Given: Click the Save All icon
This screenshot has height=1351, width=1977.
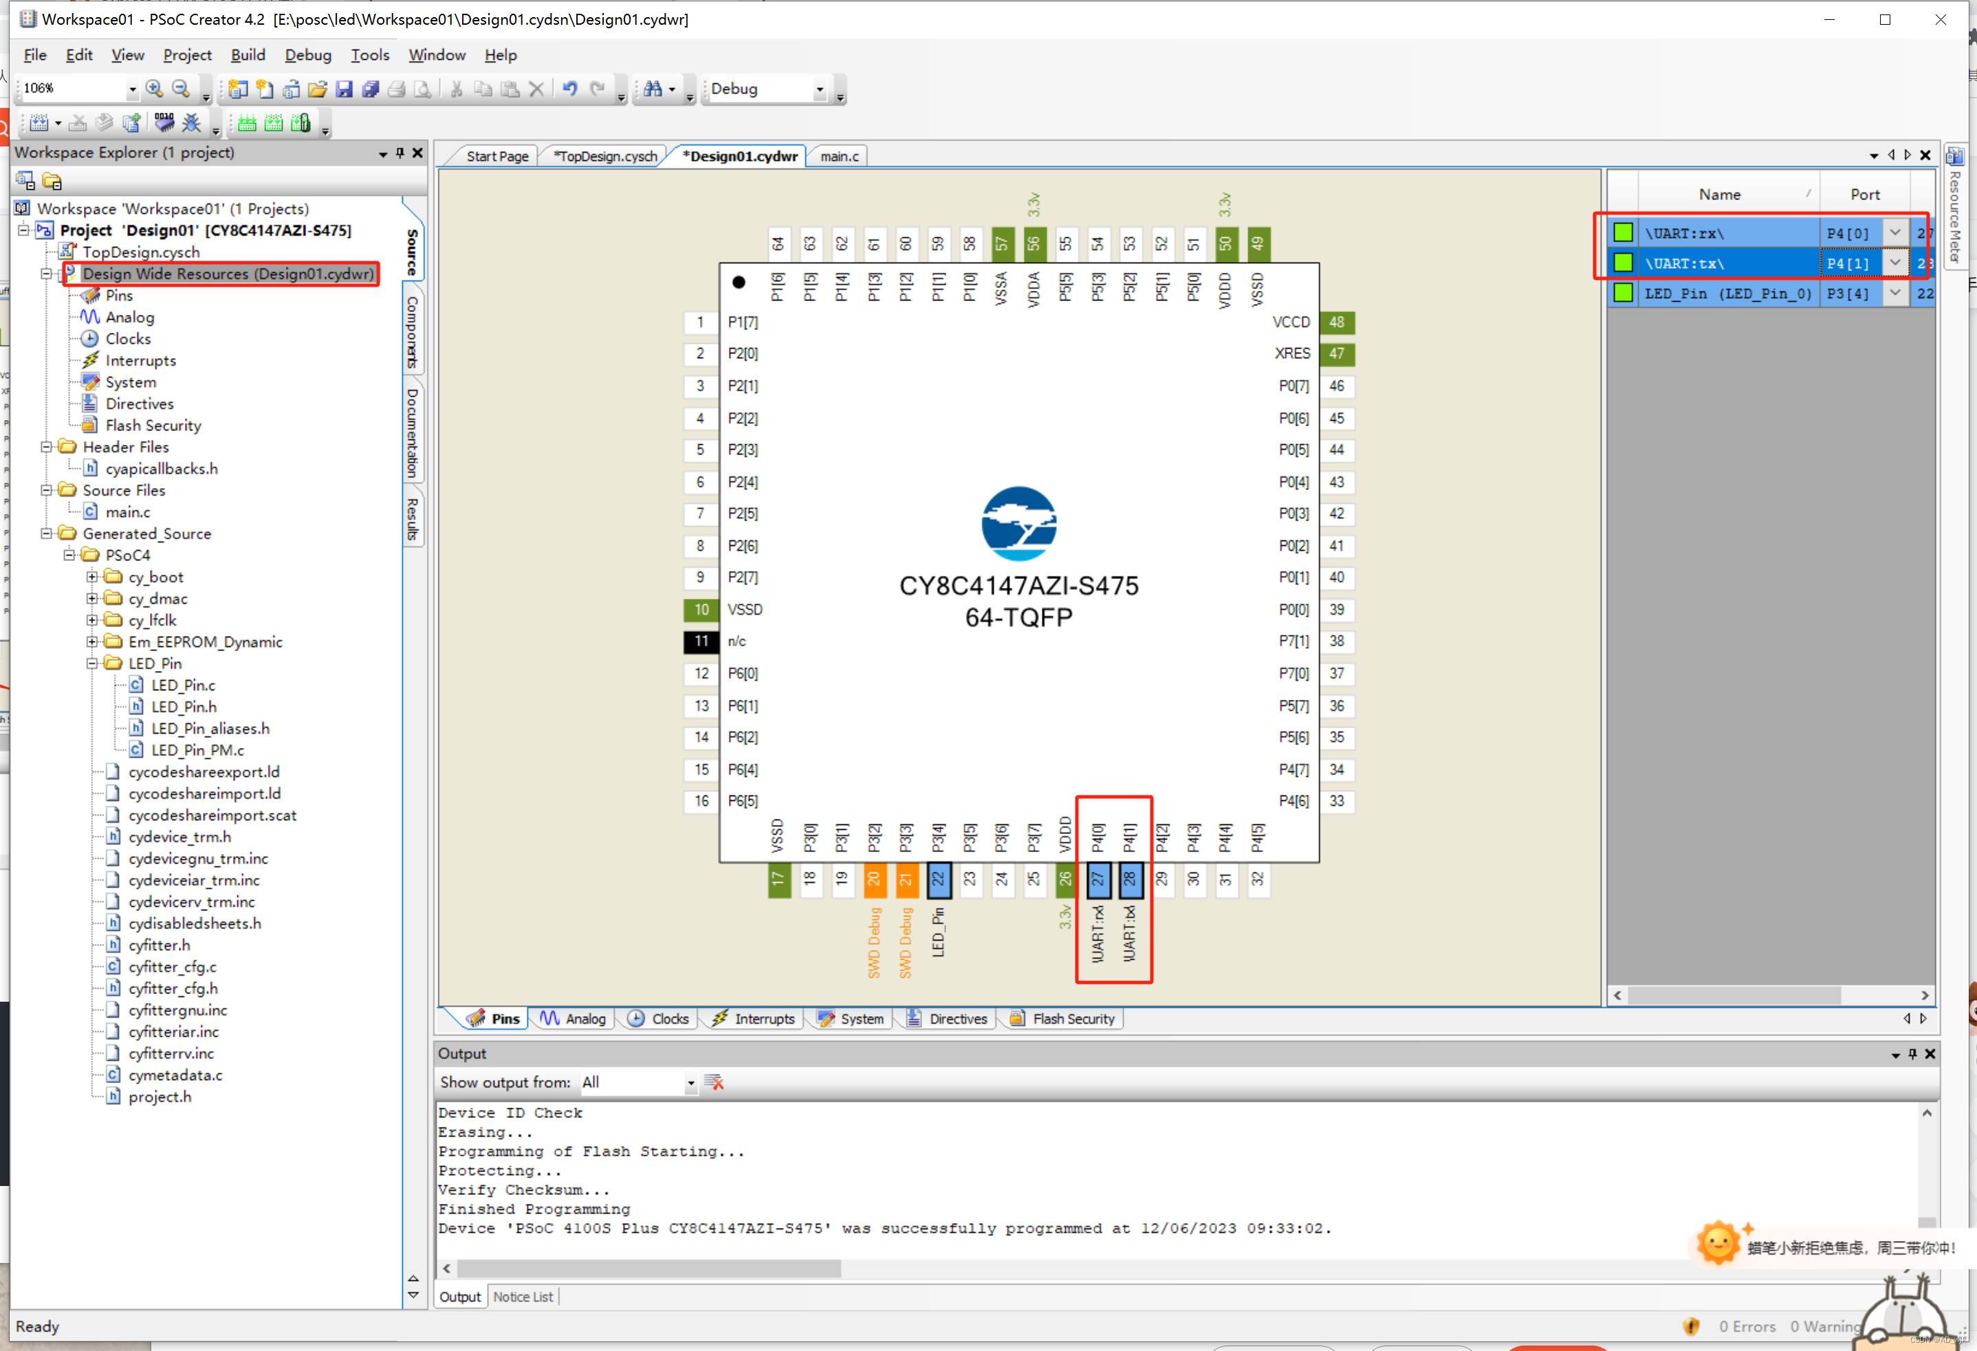Looking at the screenshot, I should (x=371, y=89).
